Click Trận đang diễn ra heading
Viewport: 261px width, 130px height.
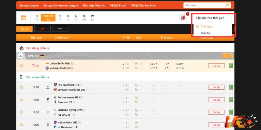click(x=37, y=48)
